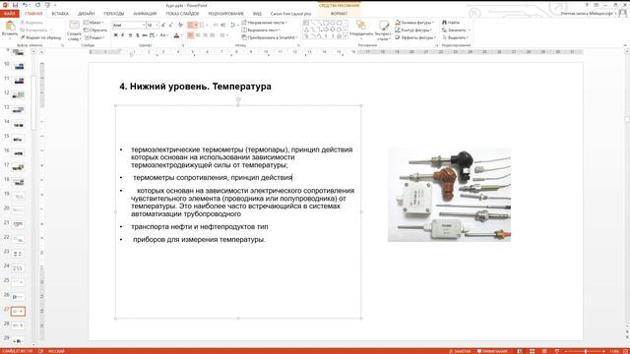Decrease font size with the small A icon

pos(170,25)
